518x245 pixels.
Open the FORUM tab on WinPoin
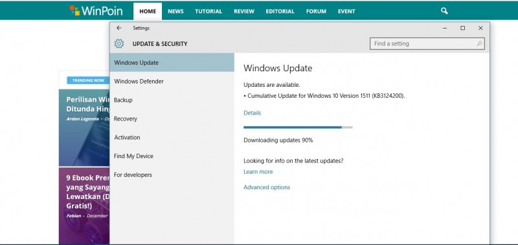pyautogui.click(x=316, y=11)
